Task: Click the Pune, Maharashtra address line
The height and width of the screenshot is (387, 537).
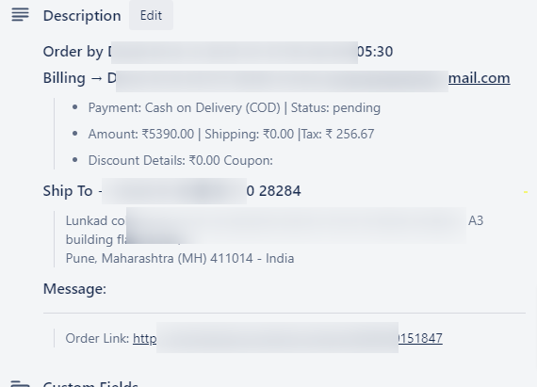Action: pyautogui.click(x=180, y=258)
